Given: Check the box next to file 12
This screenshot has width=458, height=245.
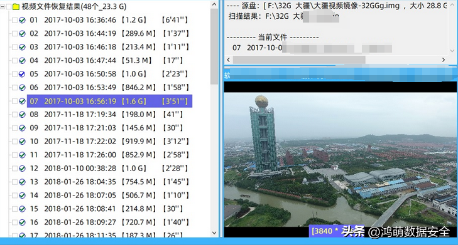Looking at the screenshot, I should pyautogui.click(x=14, y=169).
